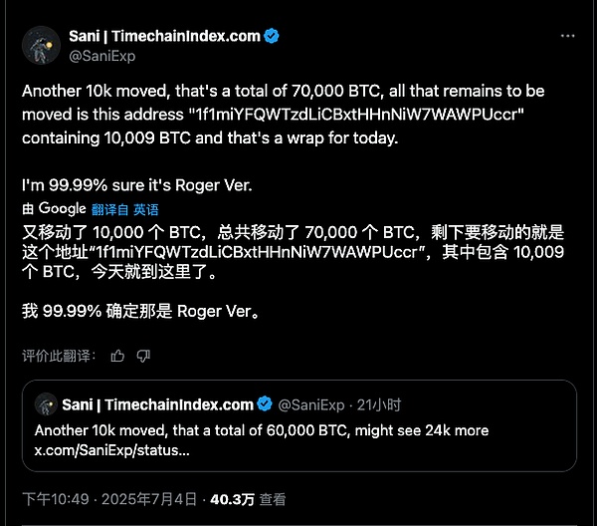Open the three-dot more options menu
Image resolution: width=597 pixels, height=526 pixels.
[x=567, y=36]
